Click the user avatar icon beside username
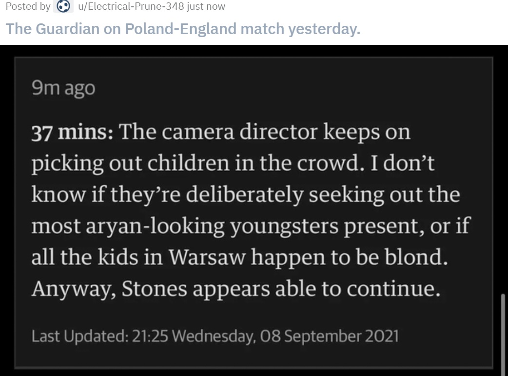The width and height of the screenshot is (508, 376). coord(62,6)
